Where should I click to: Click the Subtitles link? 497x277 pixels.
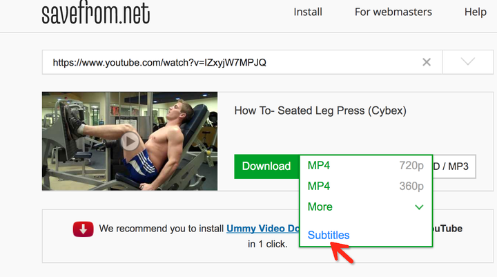pyautogui.click(x=329, y=235)
